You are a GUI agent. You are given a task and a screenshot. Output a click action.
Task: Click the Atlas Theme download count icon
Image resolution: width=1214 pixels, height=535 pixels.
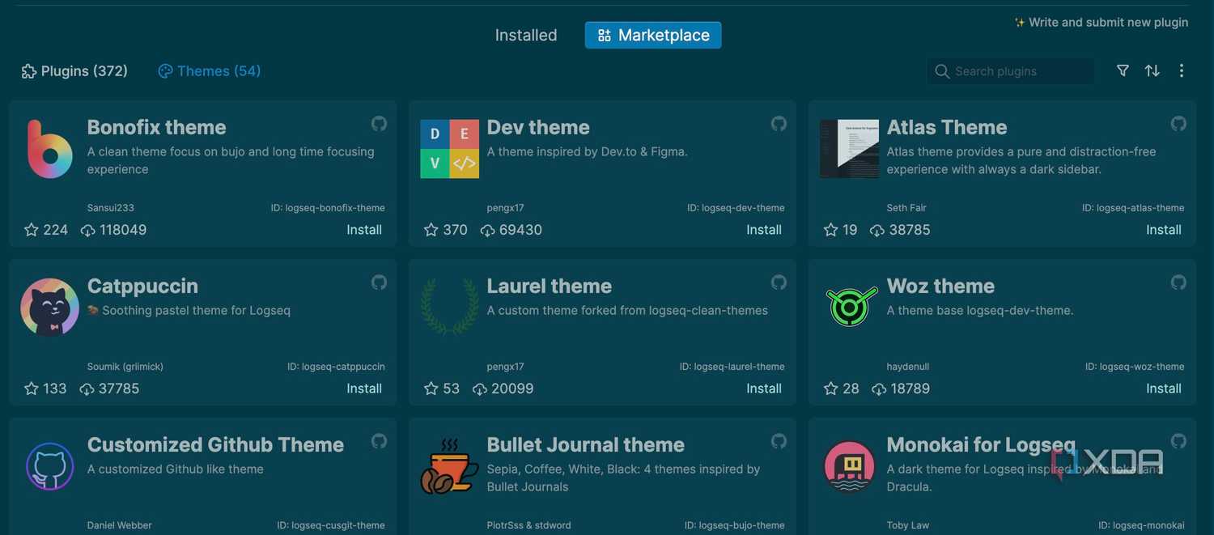point(877,231)
